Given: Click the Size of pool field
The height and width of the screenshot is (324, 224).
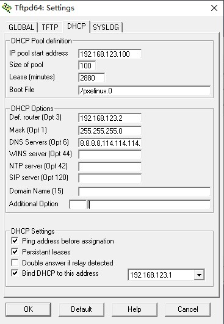Looking at the screenshot, I should coord(87,66).
